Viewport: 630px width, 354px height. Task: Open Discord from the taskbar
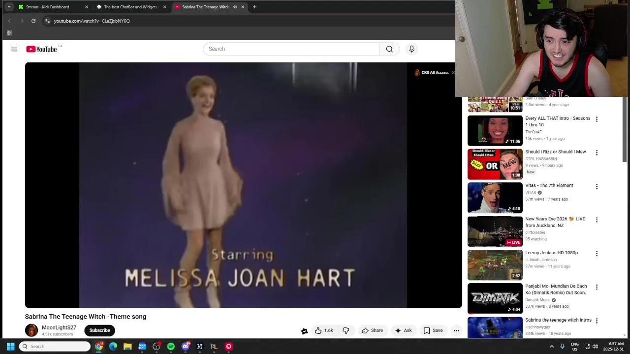185,346
